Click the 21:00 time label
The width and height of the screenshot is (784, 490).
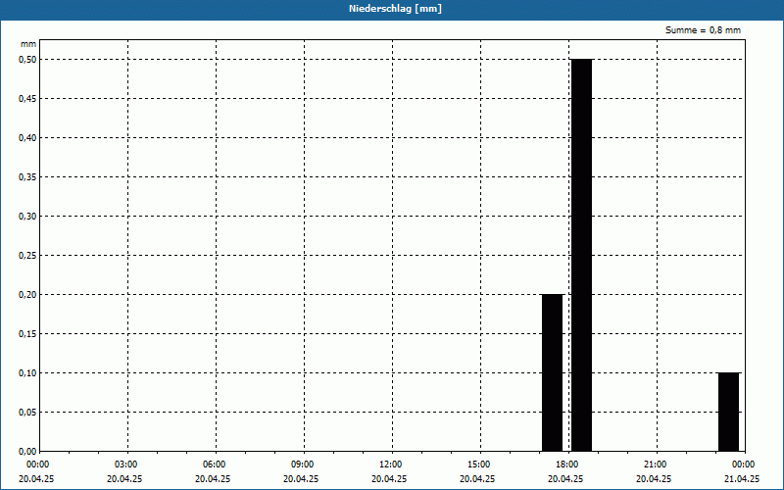pyautogui.click(x=655, y=465)
